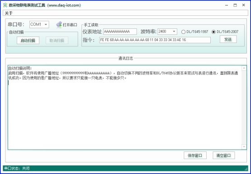
Task: Close the application window
Action: (243, 5)
